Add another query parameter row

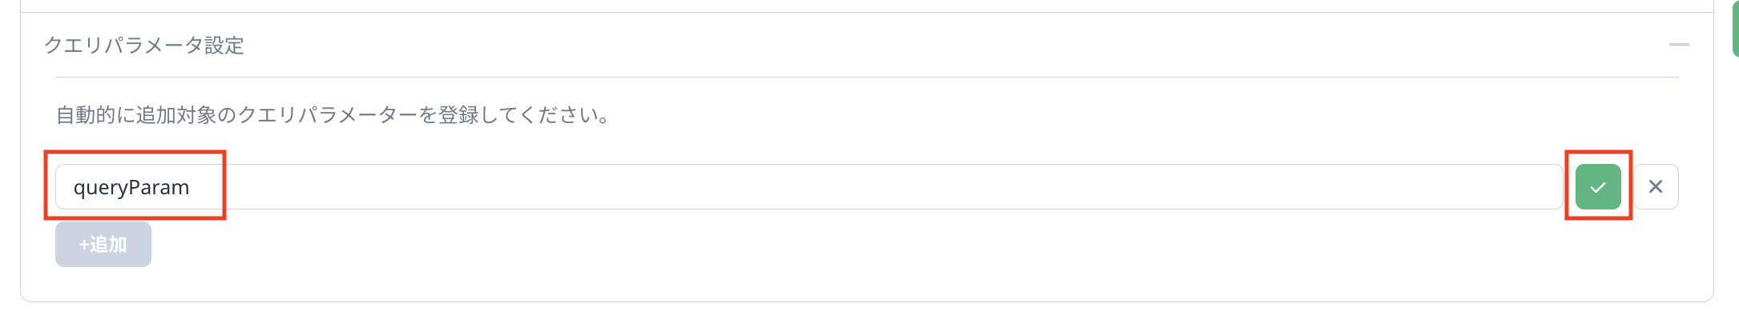[x=103, y=244]
